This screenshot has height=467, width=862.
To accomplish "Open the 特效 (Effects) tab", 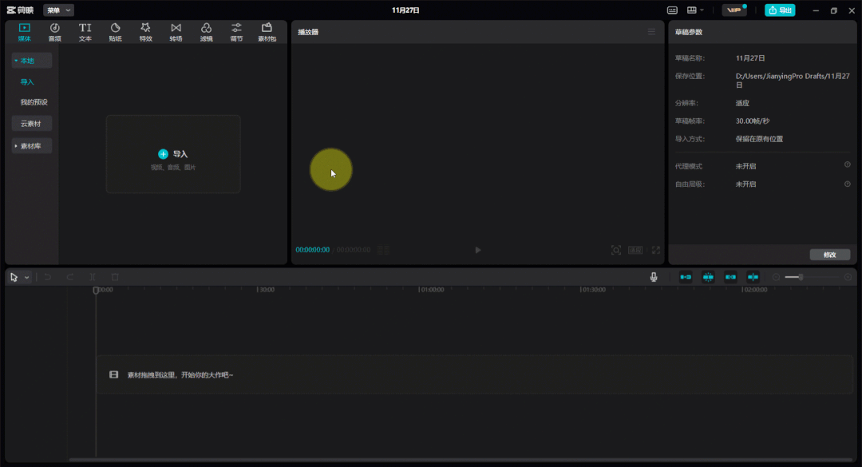I will 145,32.
